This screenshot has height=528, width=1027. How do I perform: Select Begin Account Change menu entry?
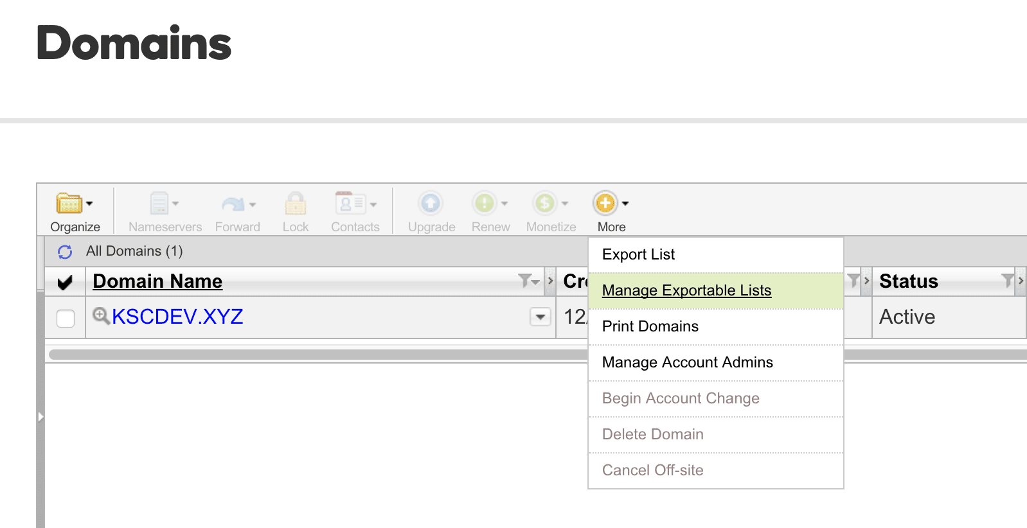(x=716, y=399)
